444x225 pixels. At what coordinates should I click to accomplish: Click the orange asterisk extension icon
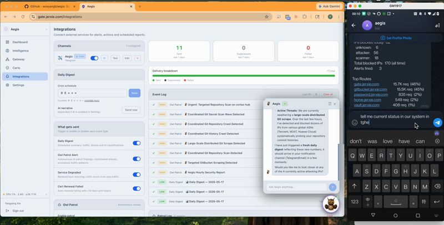pyautogui.click(x=296, y=17)
